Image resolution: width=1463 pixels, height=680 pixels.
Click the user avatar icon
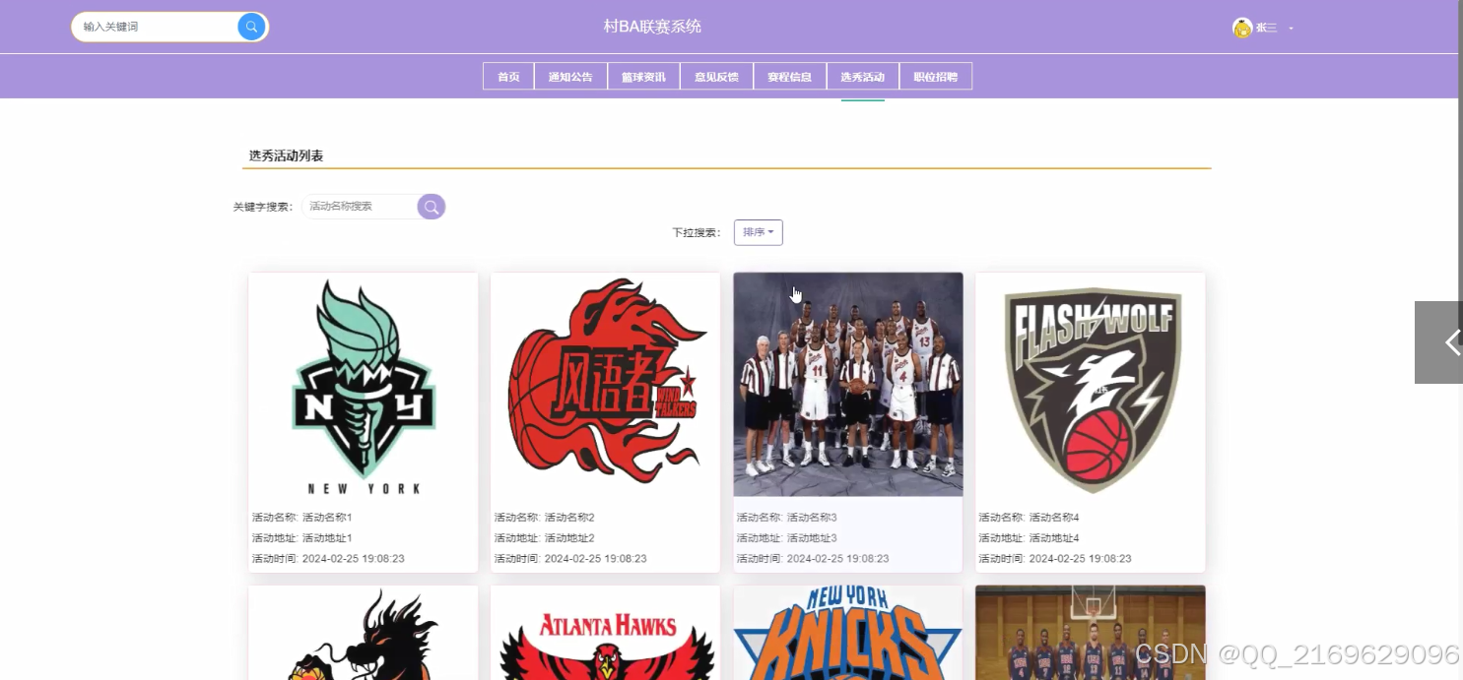tap(1241, 28)
